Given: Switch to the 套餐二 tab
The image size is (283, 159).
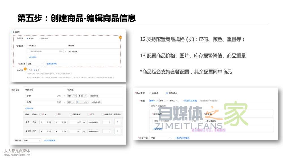Looking at the screenshot, I should coord(162,101).
